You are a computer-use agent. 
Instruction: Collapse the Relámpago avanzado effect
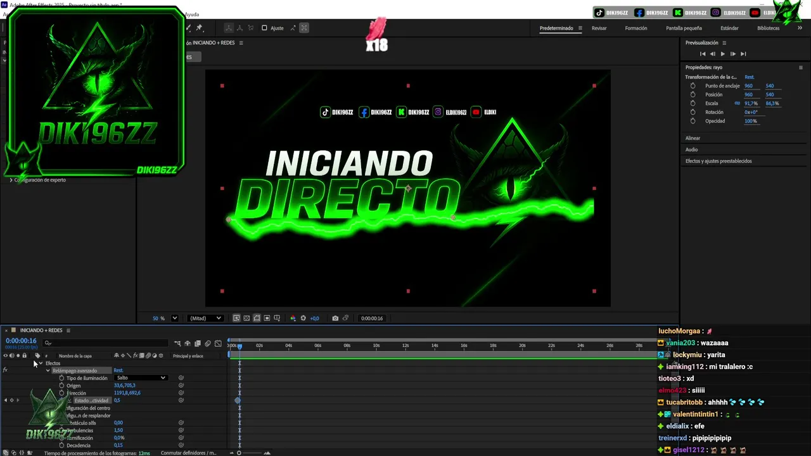tap(48, 370)
